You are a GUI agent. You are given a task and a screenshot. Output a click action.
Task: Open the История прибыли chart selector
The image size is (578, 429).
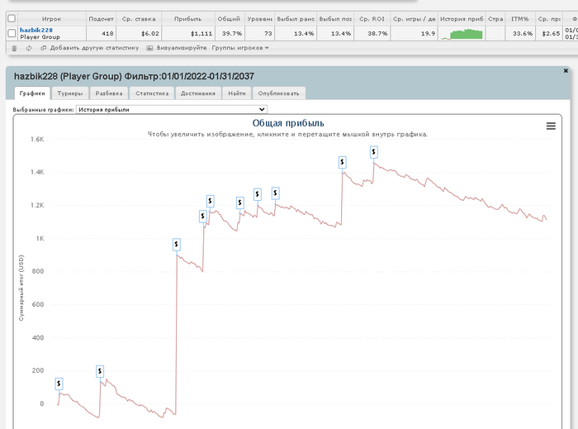172,110
